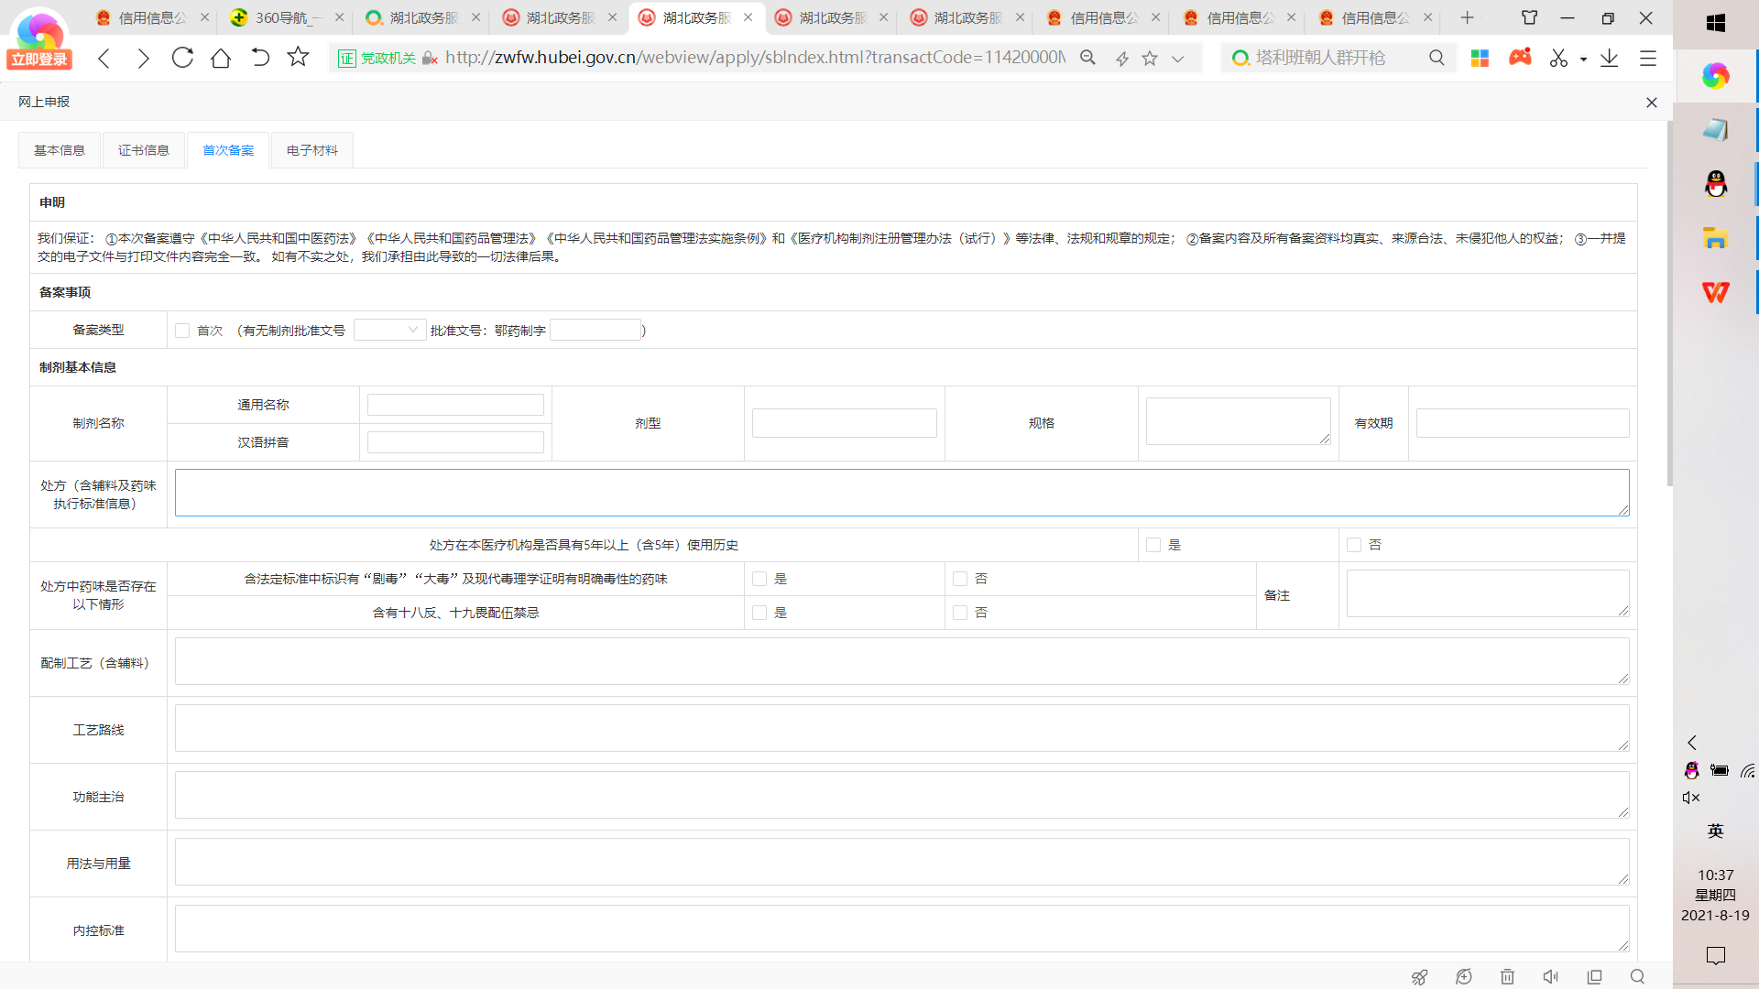
Task: Open the downloads arrow icon
Action: tap(1610, 58)
